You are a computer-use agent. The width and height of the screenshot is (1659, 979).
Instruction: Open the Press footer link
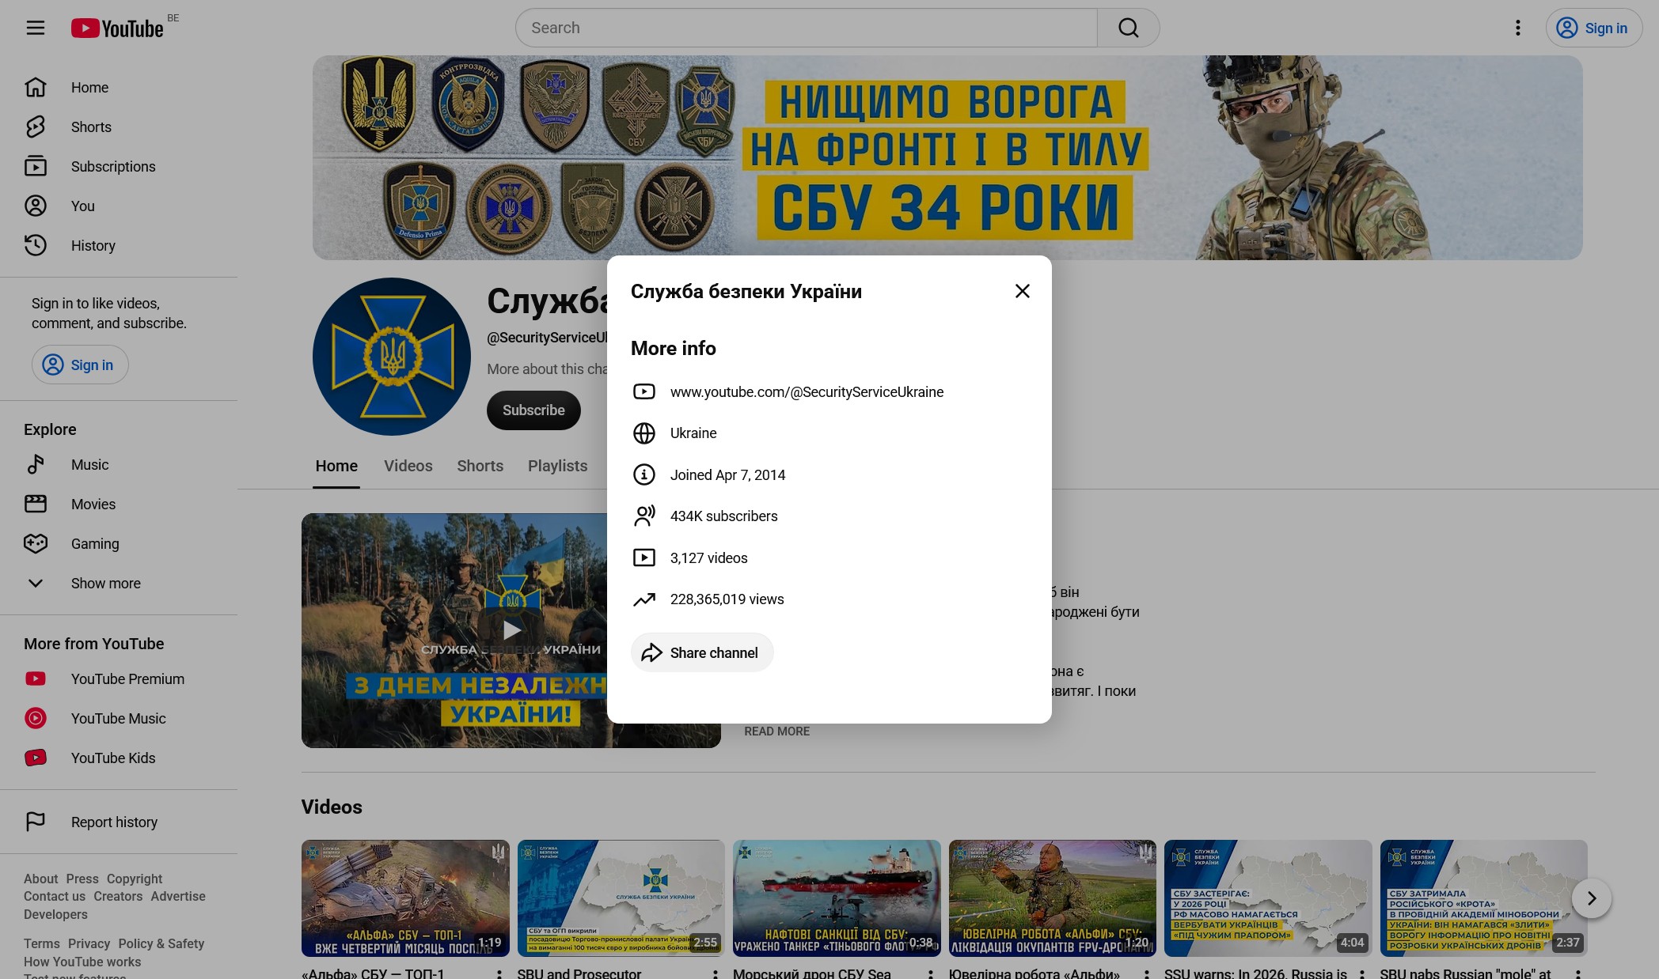[82, 879]
